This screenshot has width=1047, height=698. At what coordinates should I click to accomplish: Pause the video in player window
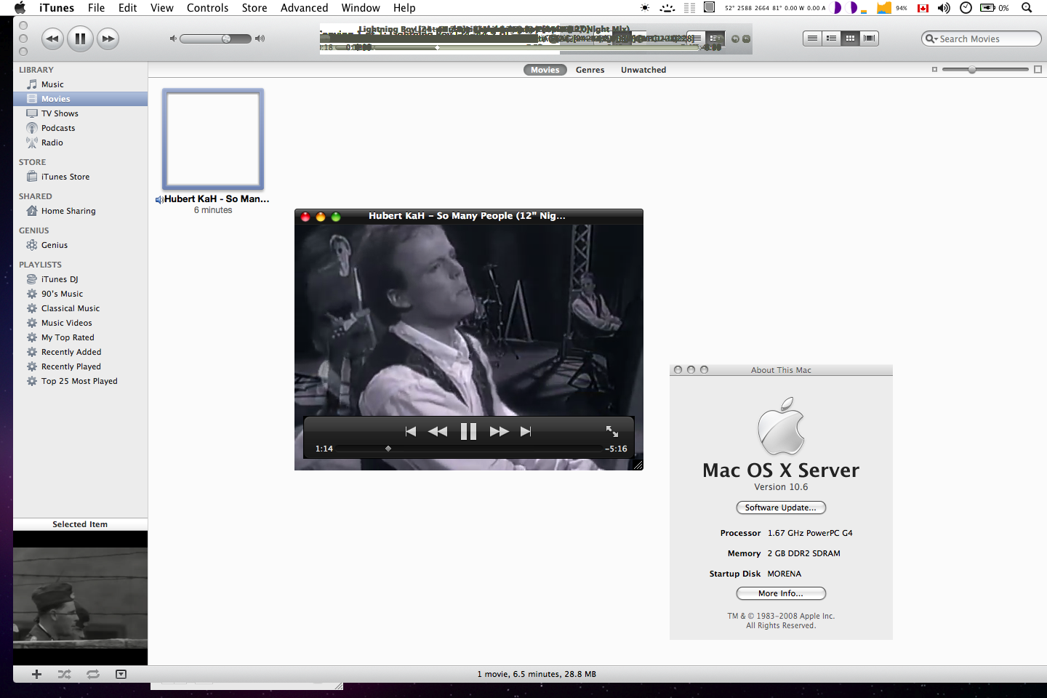coord(468,431)
